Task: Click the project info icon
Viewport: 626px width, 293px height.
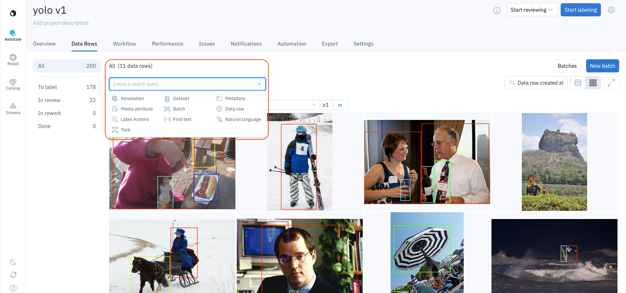Action: pos(497,10)
